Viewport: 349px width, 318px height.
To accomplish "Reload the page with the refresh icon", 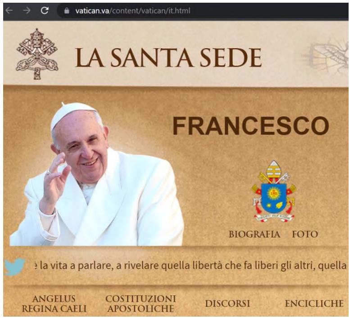I will [x=44, y=10].
